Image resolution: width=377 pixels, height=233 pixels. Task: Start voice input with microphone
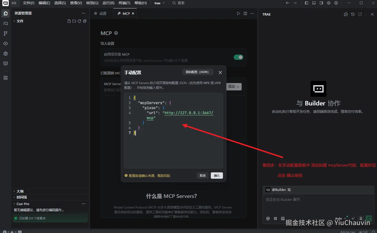pos(361,219)
